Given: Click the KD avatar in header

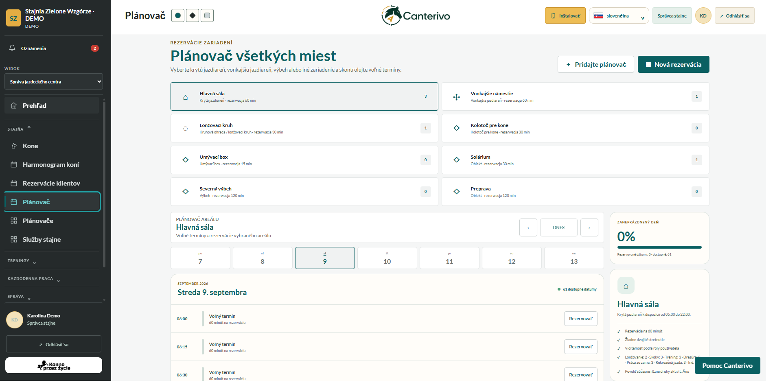Looking at the screenshot, I should (703, 16).
